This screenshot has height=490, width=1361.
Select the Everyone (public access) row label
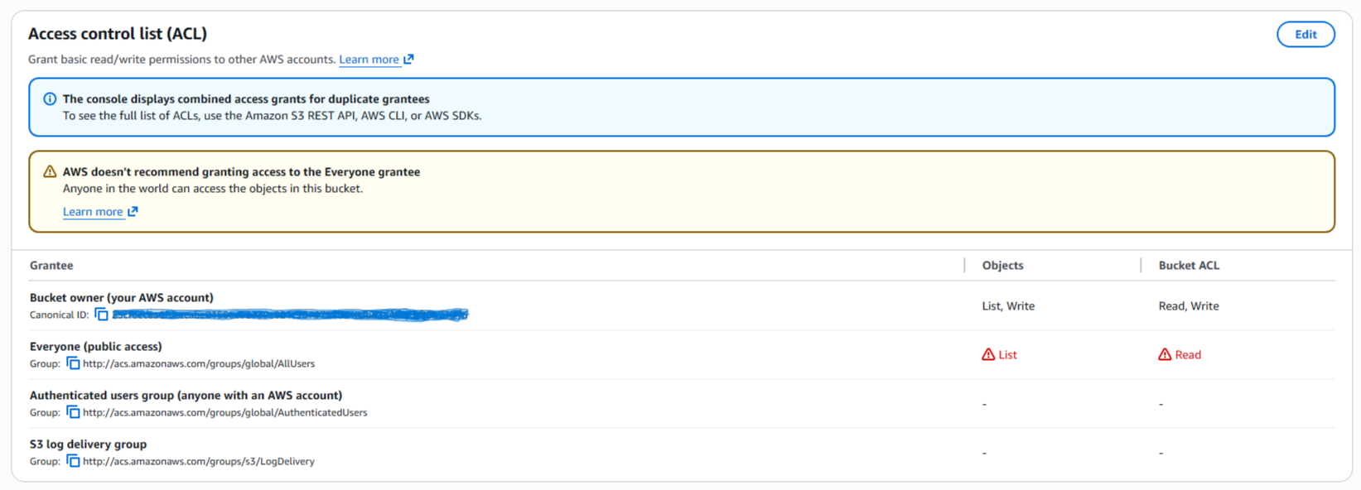[96, 347]
